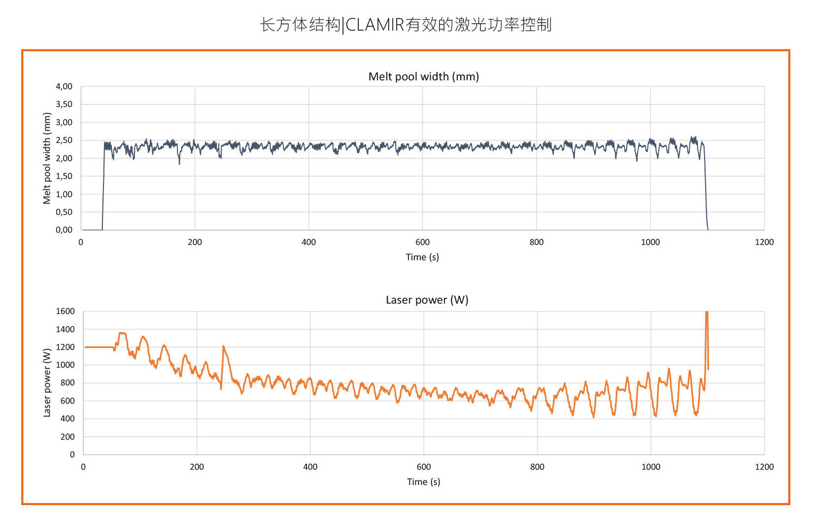Click the laser chart's y-axis '600' tick

(x=68, y=401)
